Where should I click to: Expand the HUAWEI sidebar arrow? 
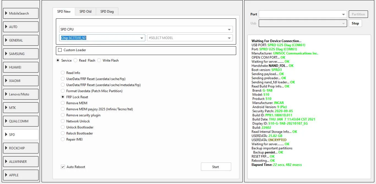6,67
